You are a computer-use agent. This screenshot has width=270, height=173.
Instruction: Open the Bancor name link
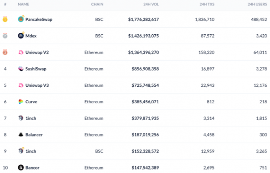click(x=32, y=168)
